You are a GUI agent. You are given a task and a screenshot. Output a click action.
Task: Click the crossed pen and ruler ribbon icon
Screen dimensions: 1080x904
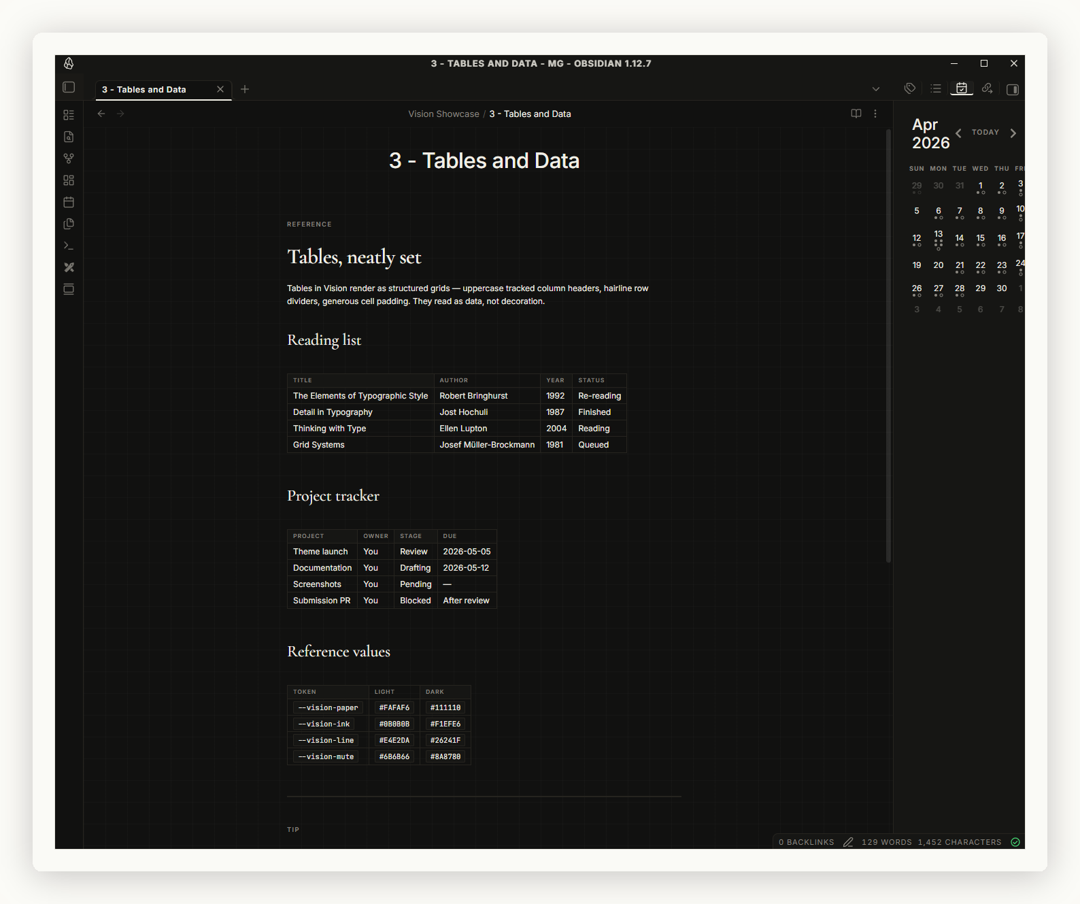tap(69, 267)
